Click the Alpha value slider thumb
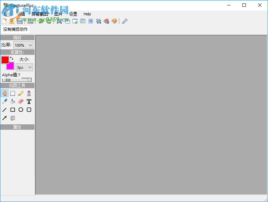The image size is (268, 202). tap(8, 80)
